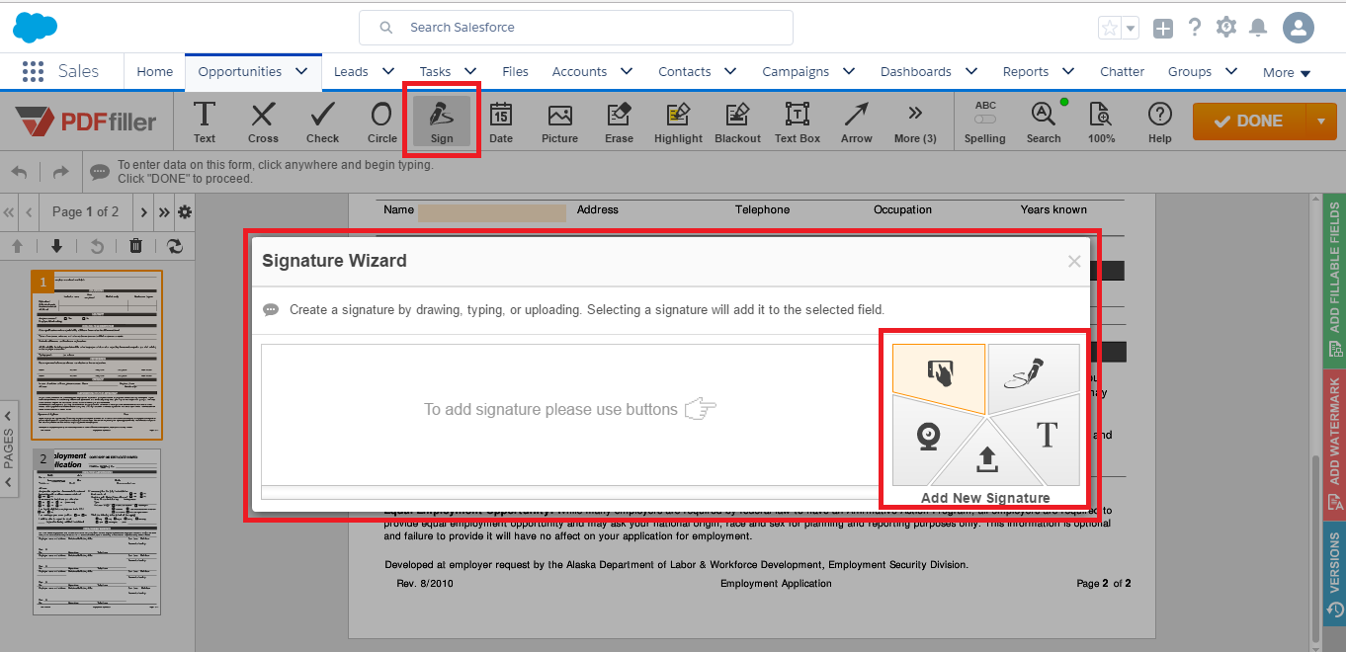Expand Accounts tab dropdown chevron
Viewport: 1346px width, 652px height.
[x=627, y=71]
